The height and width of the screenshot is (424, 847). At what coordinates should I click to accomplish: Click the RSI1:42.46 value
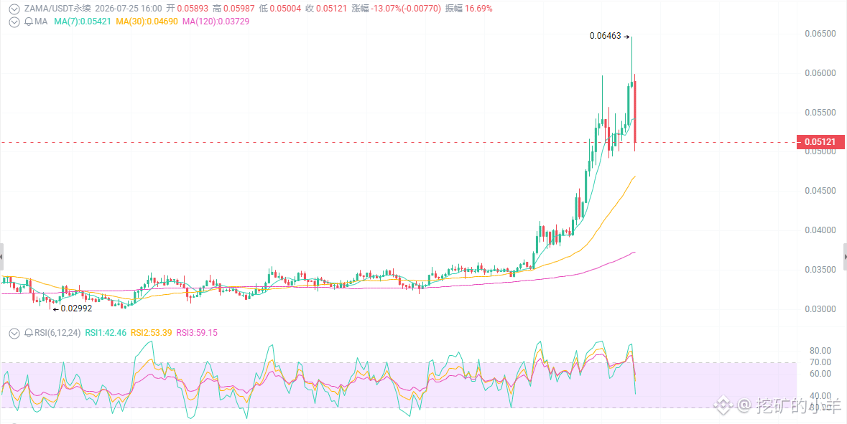[106, 333]
